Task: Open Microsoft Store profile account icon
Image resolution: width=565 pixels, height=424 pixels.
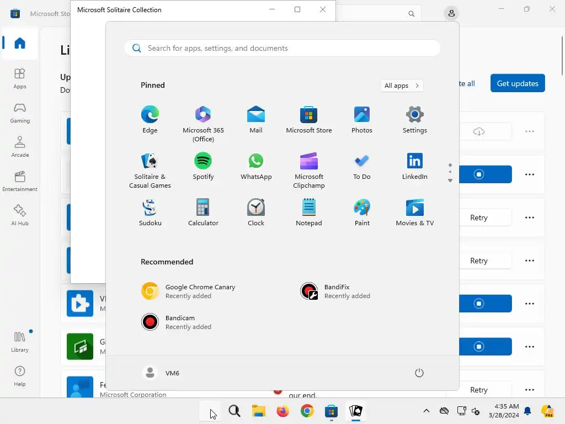Action: 451,14
